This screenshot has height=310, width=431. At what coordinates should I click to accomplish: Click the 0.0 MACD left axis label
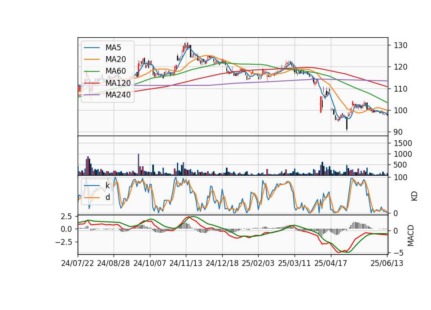pyautogui.click(x=66, y=230)
